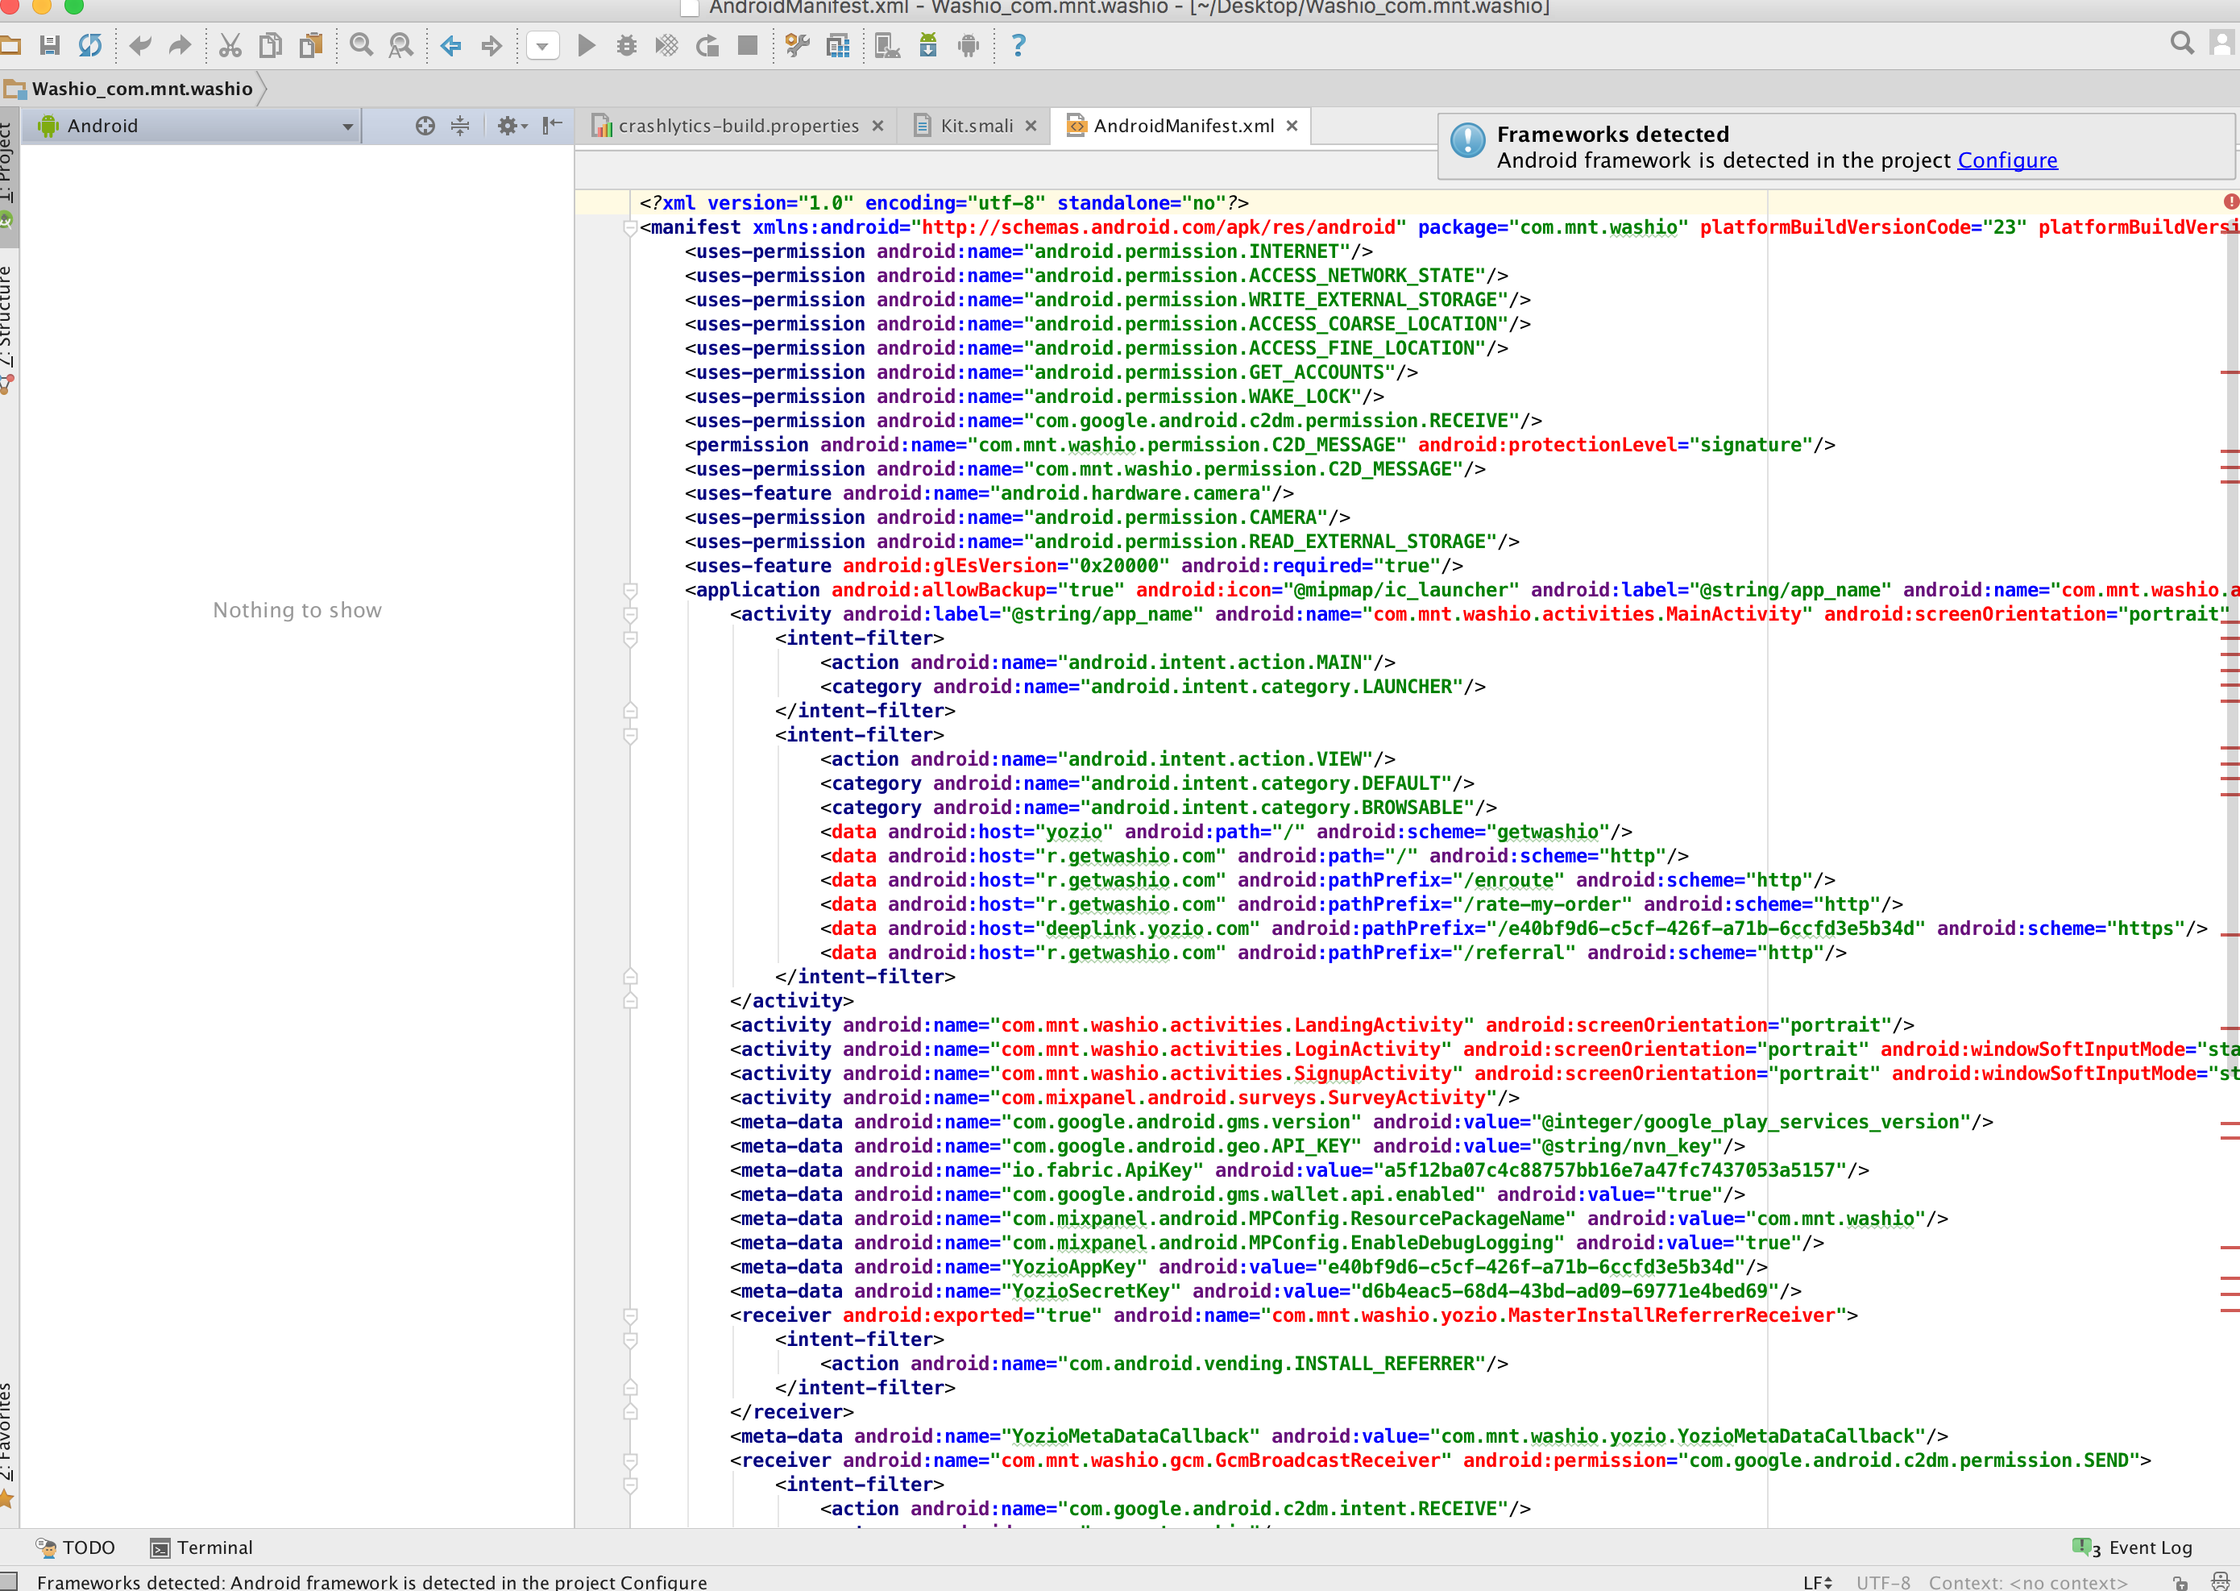
Task: Open the AVD Manager icon
Action: (887, 45)
